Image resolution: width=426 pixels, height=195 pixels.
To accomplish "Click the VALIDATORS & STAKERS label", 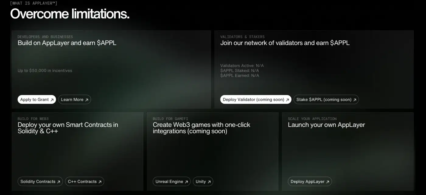I will pos(242,37).
